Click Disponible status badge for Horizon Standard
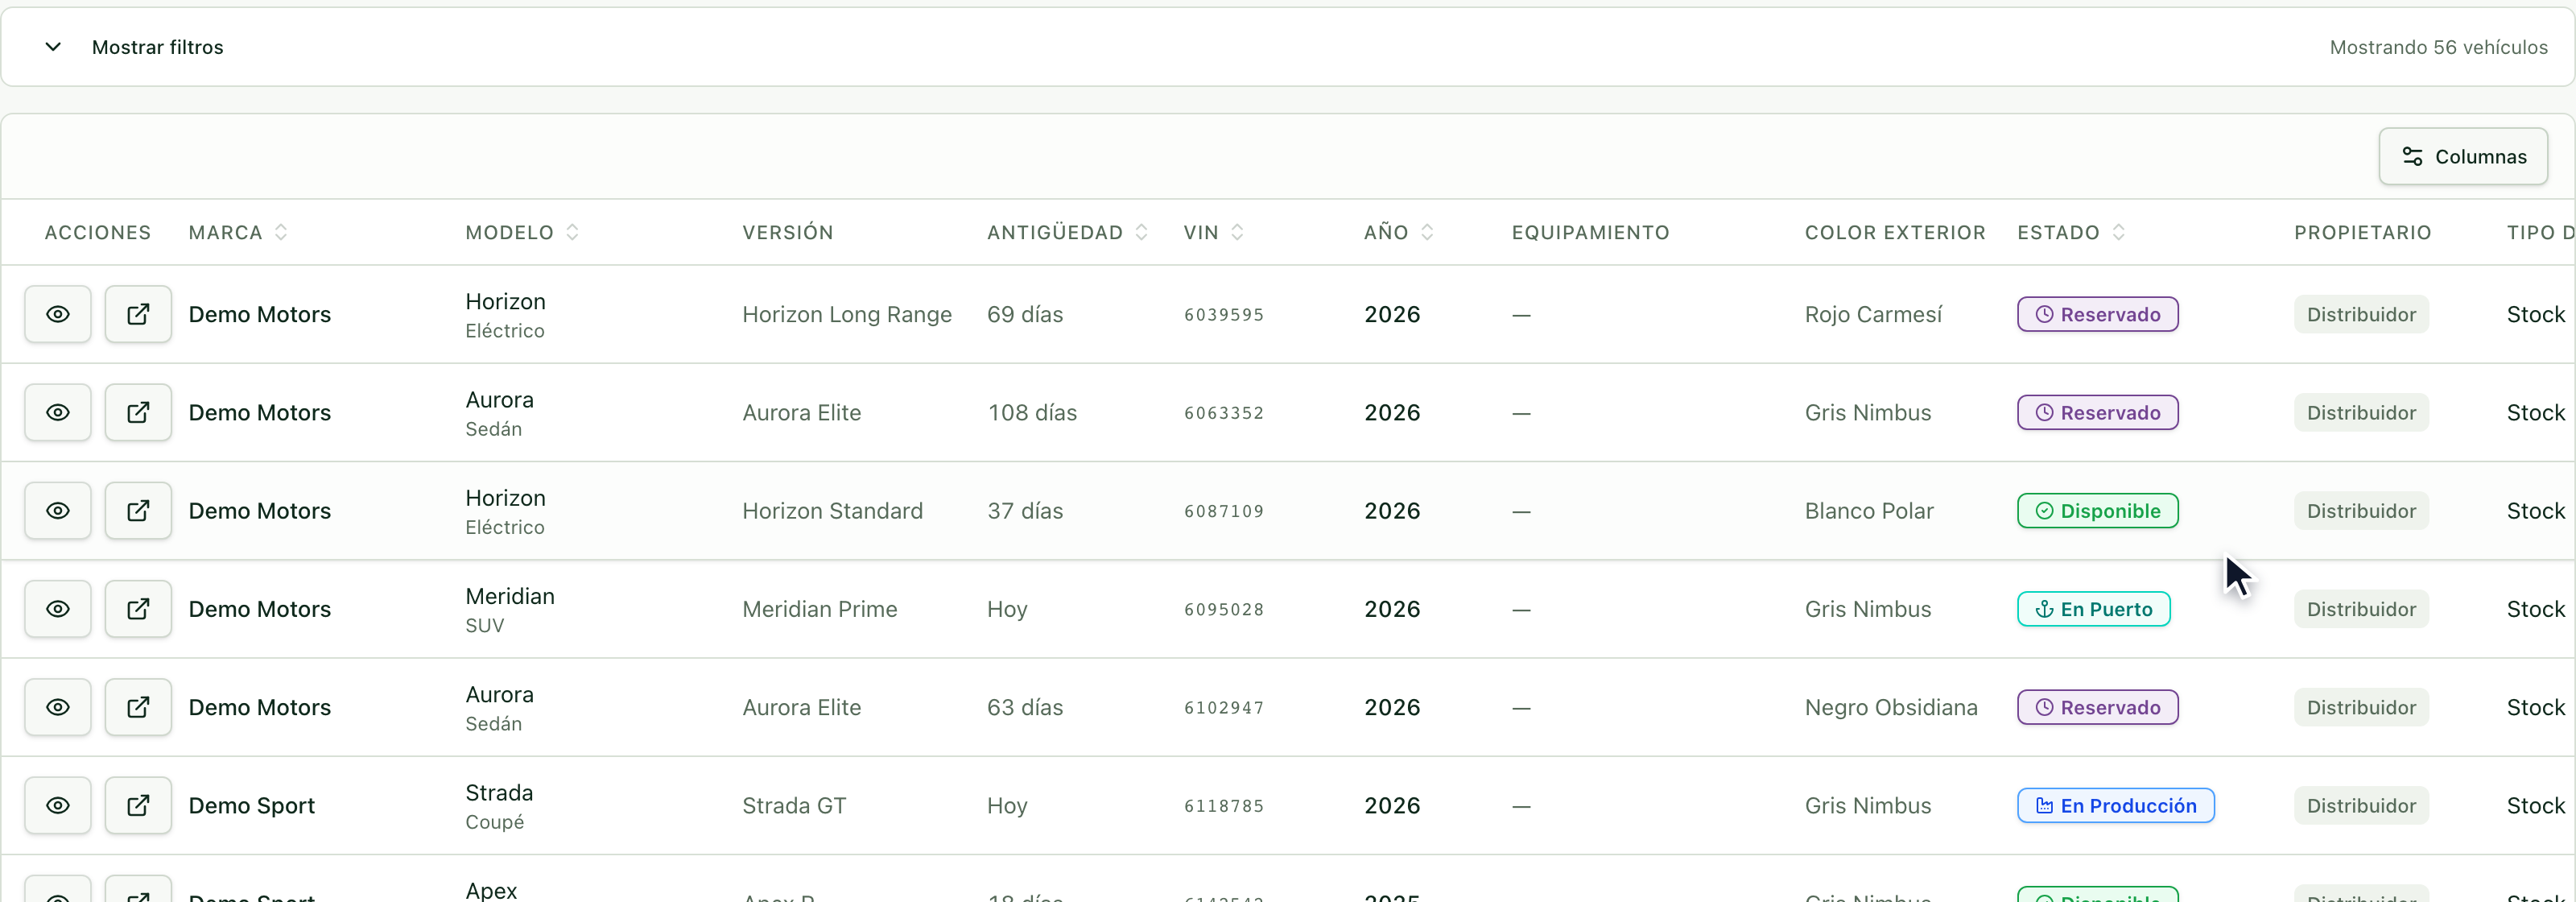The width and height of the screenshot is (2576, 902). pyautogui.click(x=2097, y=511)
